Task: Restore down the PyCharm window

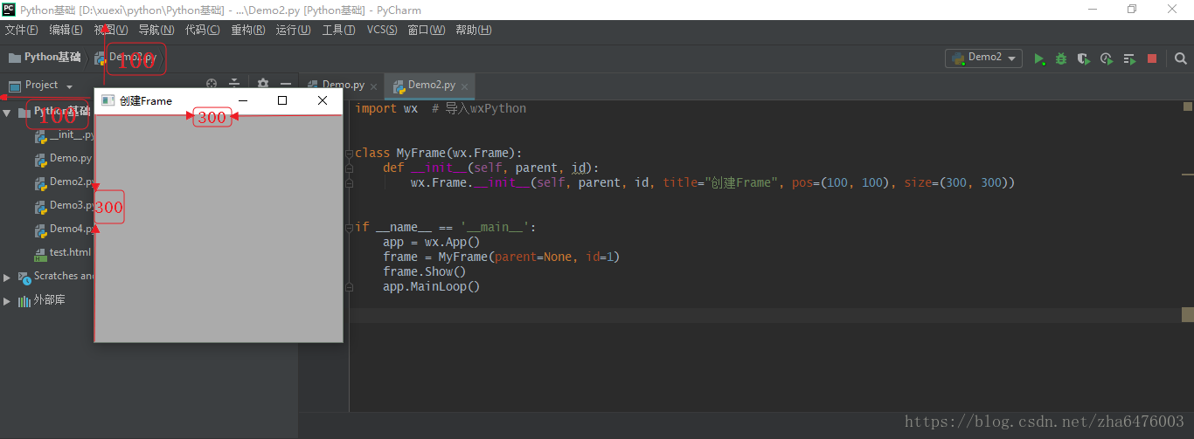Action: (x=1132, y=10)
